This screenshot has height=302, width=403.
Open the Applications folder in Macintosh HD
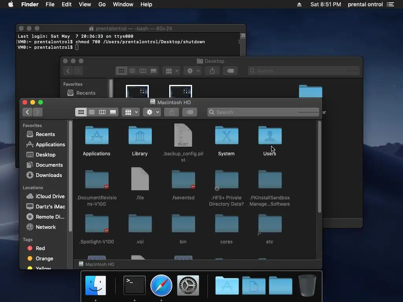tap(97, 136)
